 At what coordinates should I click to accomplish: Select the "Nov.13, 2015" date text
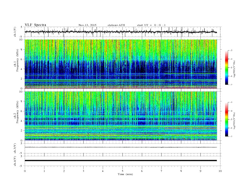(x=87, y=25)
